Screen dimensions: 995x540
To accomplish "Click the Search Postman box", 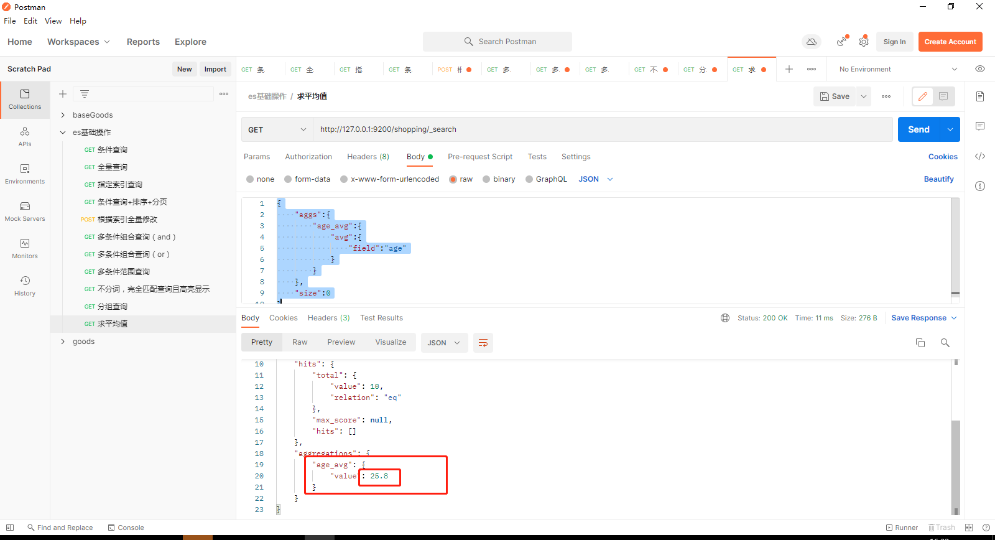I will tap(497, 42).
